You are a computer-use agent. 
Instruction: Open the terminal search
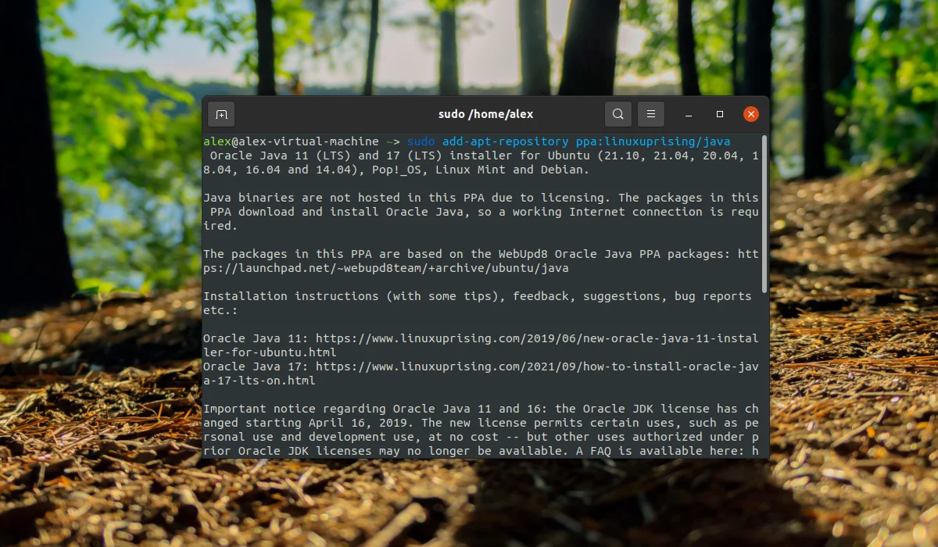618,114
